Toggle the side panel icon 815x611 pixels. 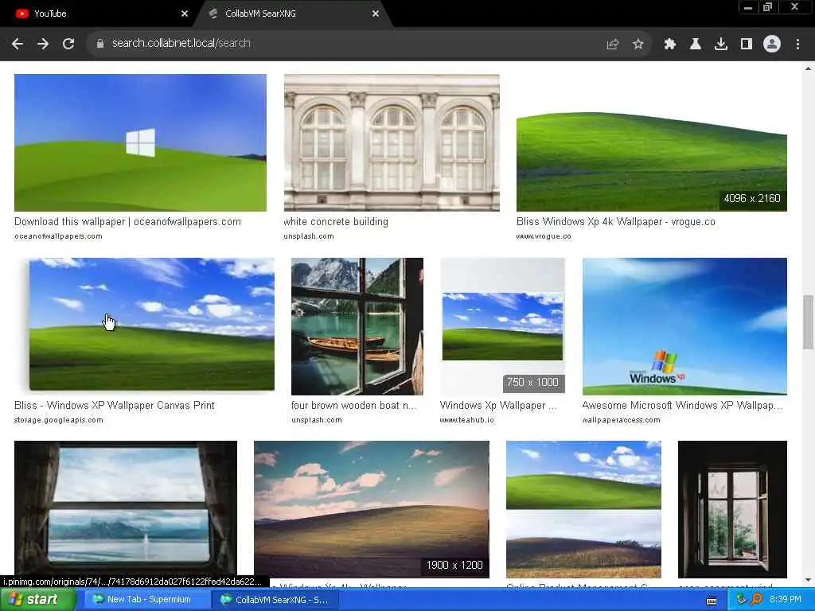click(x=747, y=45)
